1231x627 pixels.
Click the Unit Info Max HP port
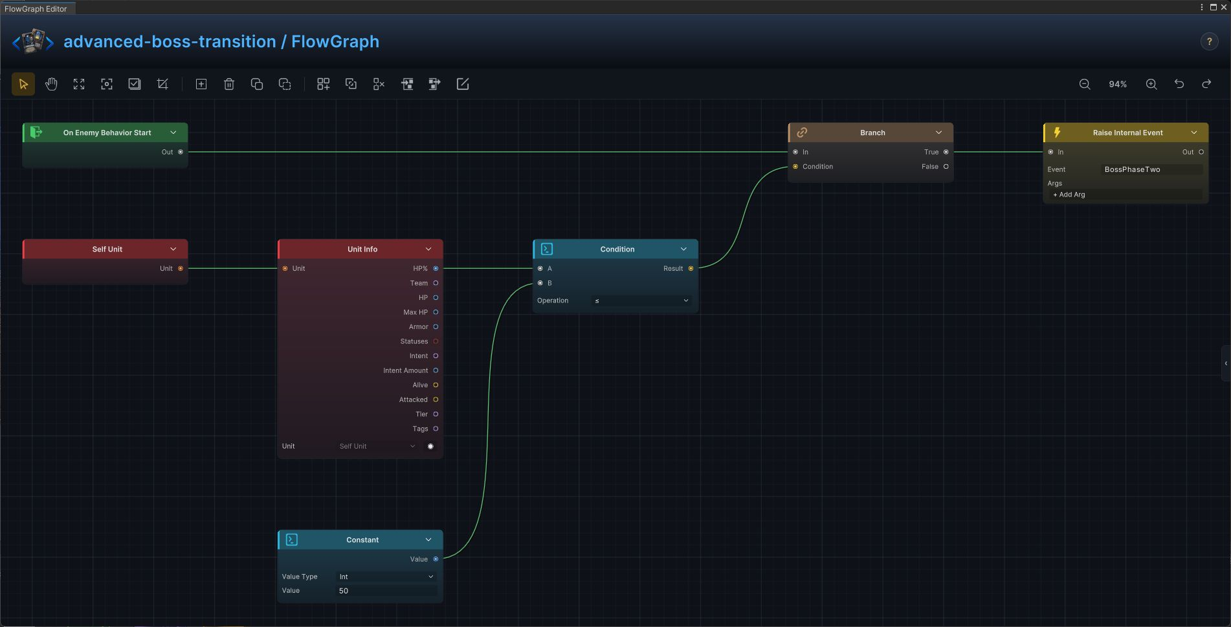pyautogui.click(x=436, y=312)
